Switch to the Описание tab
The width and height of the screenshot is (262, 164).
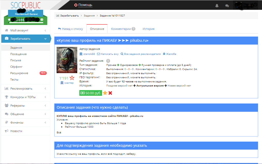(x=97, y=29)
